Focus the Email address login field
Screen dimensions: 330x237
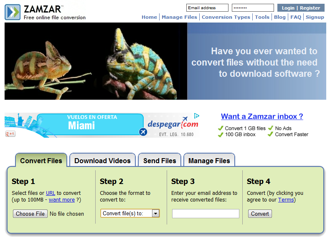tap(207, 8)
